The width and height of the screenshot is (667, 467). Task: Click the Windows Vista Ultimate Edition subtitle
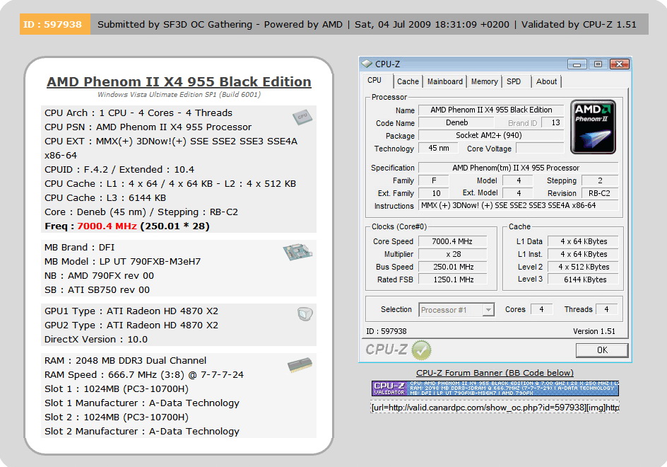(x=179, y=95)
